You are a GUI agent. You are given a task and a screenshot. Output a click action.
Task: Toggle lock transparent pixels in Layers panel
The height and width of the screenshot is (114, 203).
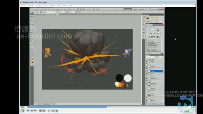click(x=149, y=59)
